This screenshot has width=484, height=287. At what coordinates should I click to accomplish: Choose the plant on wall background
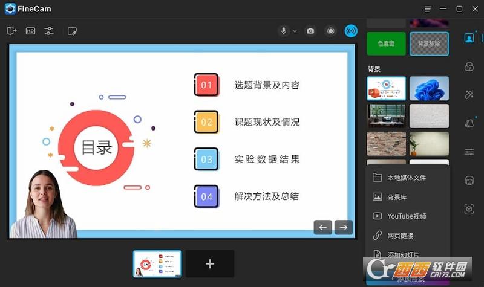429,144
